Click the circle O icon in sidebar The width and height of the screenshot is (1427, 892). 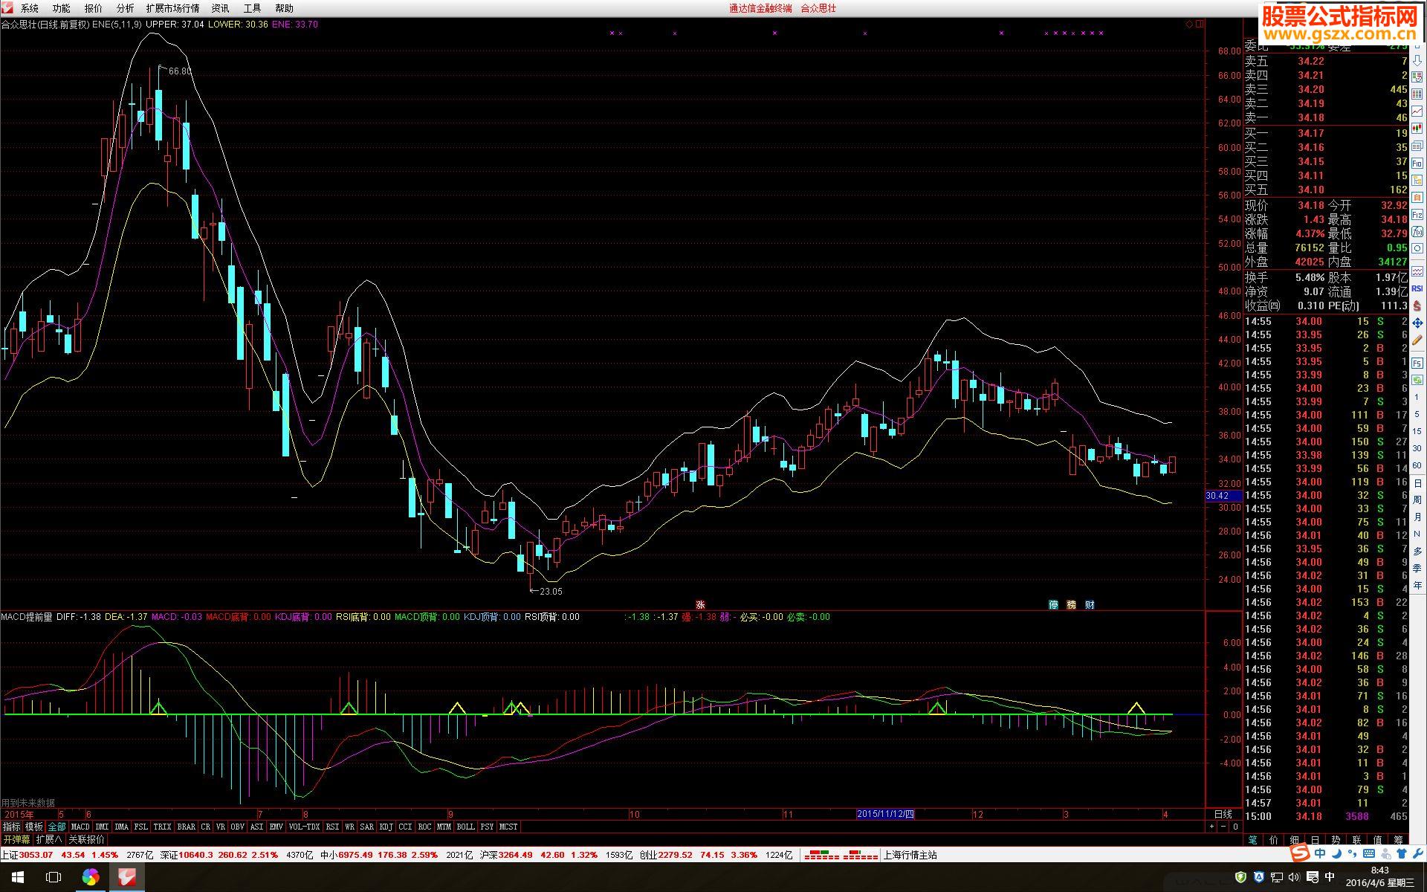(x=1417, y=248)
